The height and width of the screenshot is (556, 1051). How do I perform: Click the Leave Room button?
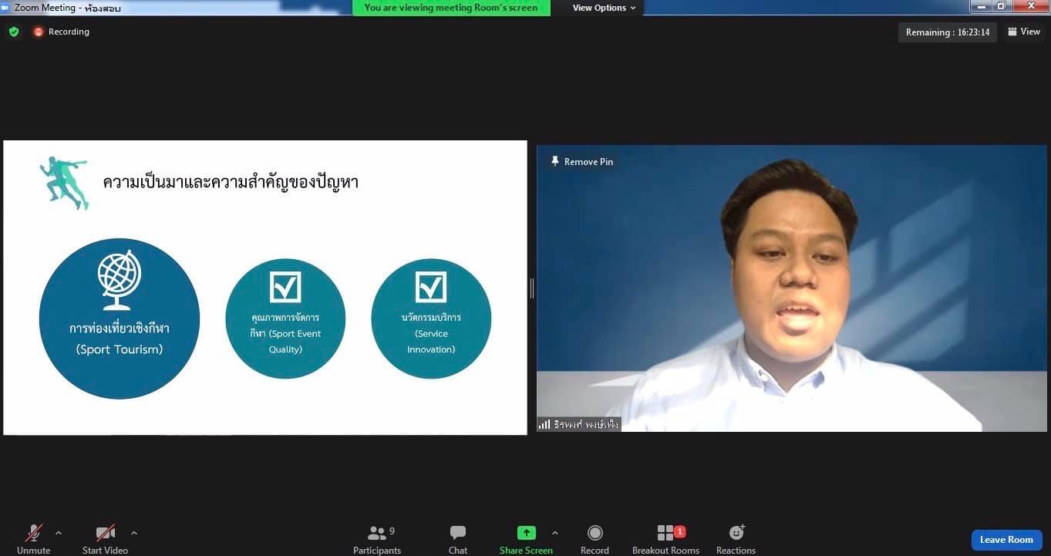click(1006, 540)
